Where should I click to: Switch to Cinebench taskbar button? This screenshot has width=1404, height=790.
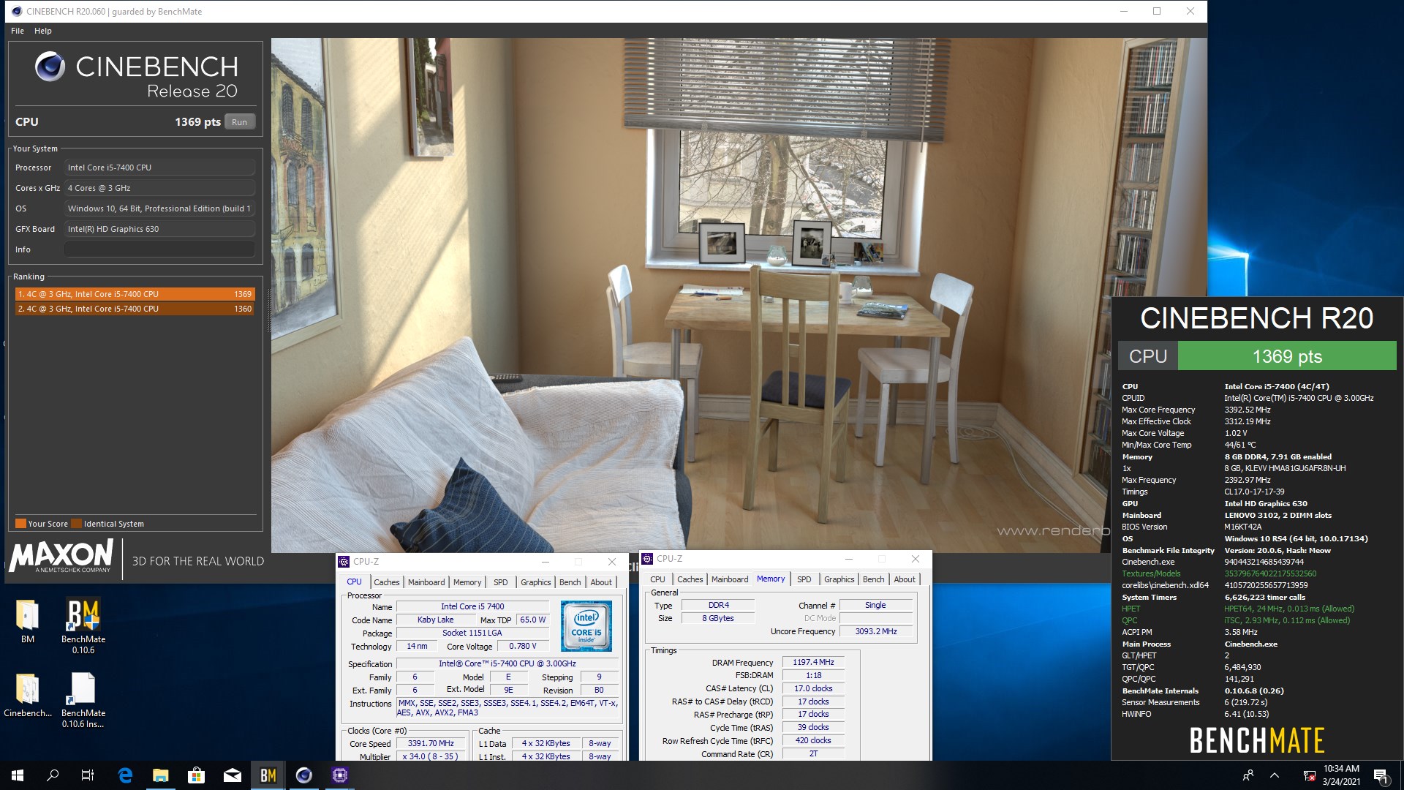pos(304,775)
